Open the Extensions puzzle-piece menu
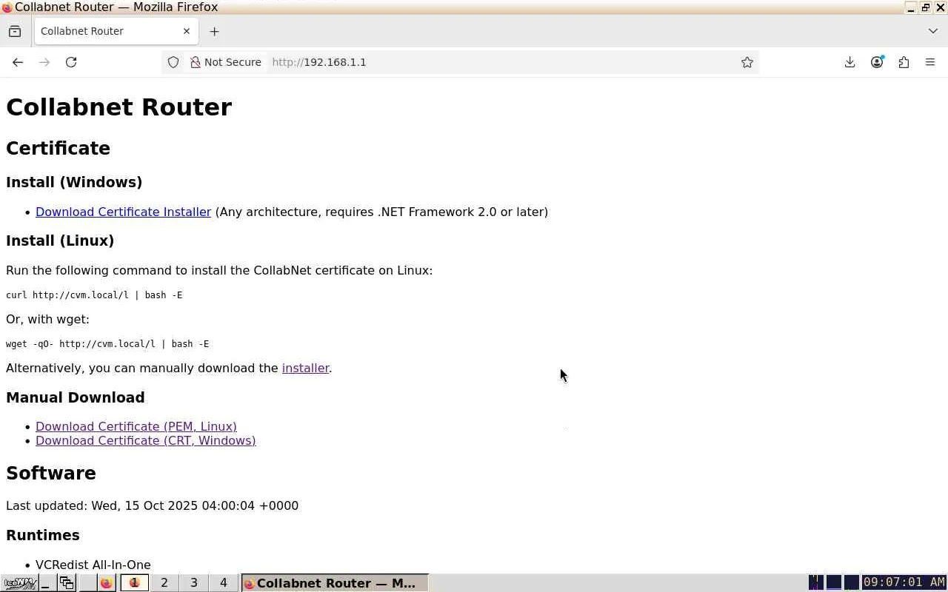This screenshot has width=948, height=592. tap(904, 62)
